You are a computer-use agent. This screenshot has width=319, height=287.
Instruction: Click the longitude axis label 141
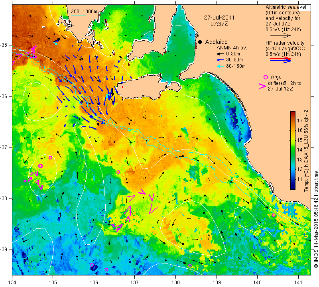[298, 282]
